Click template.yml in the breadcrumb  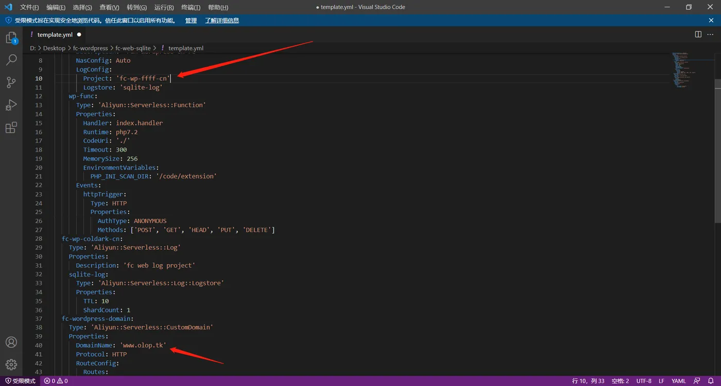coord(186,48)
